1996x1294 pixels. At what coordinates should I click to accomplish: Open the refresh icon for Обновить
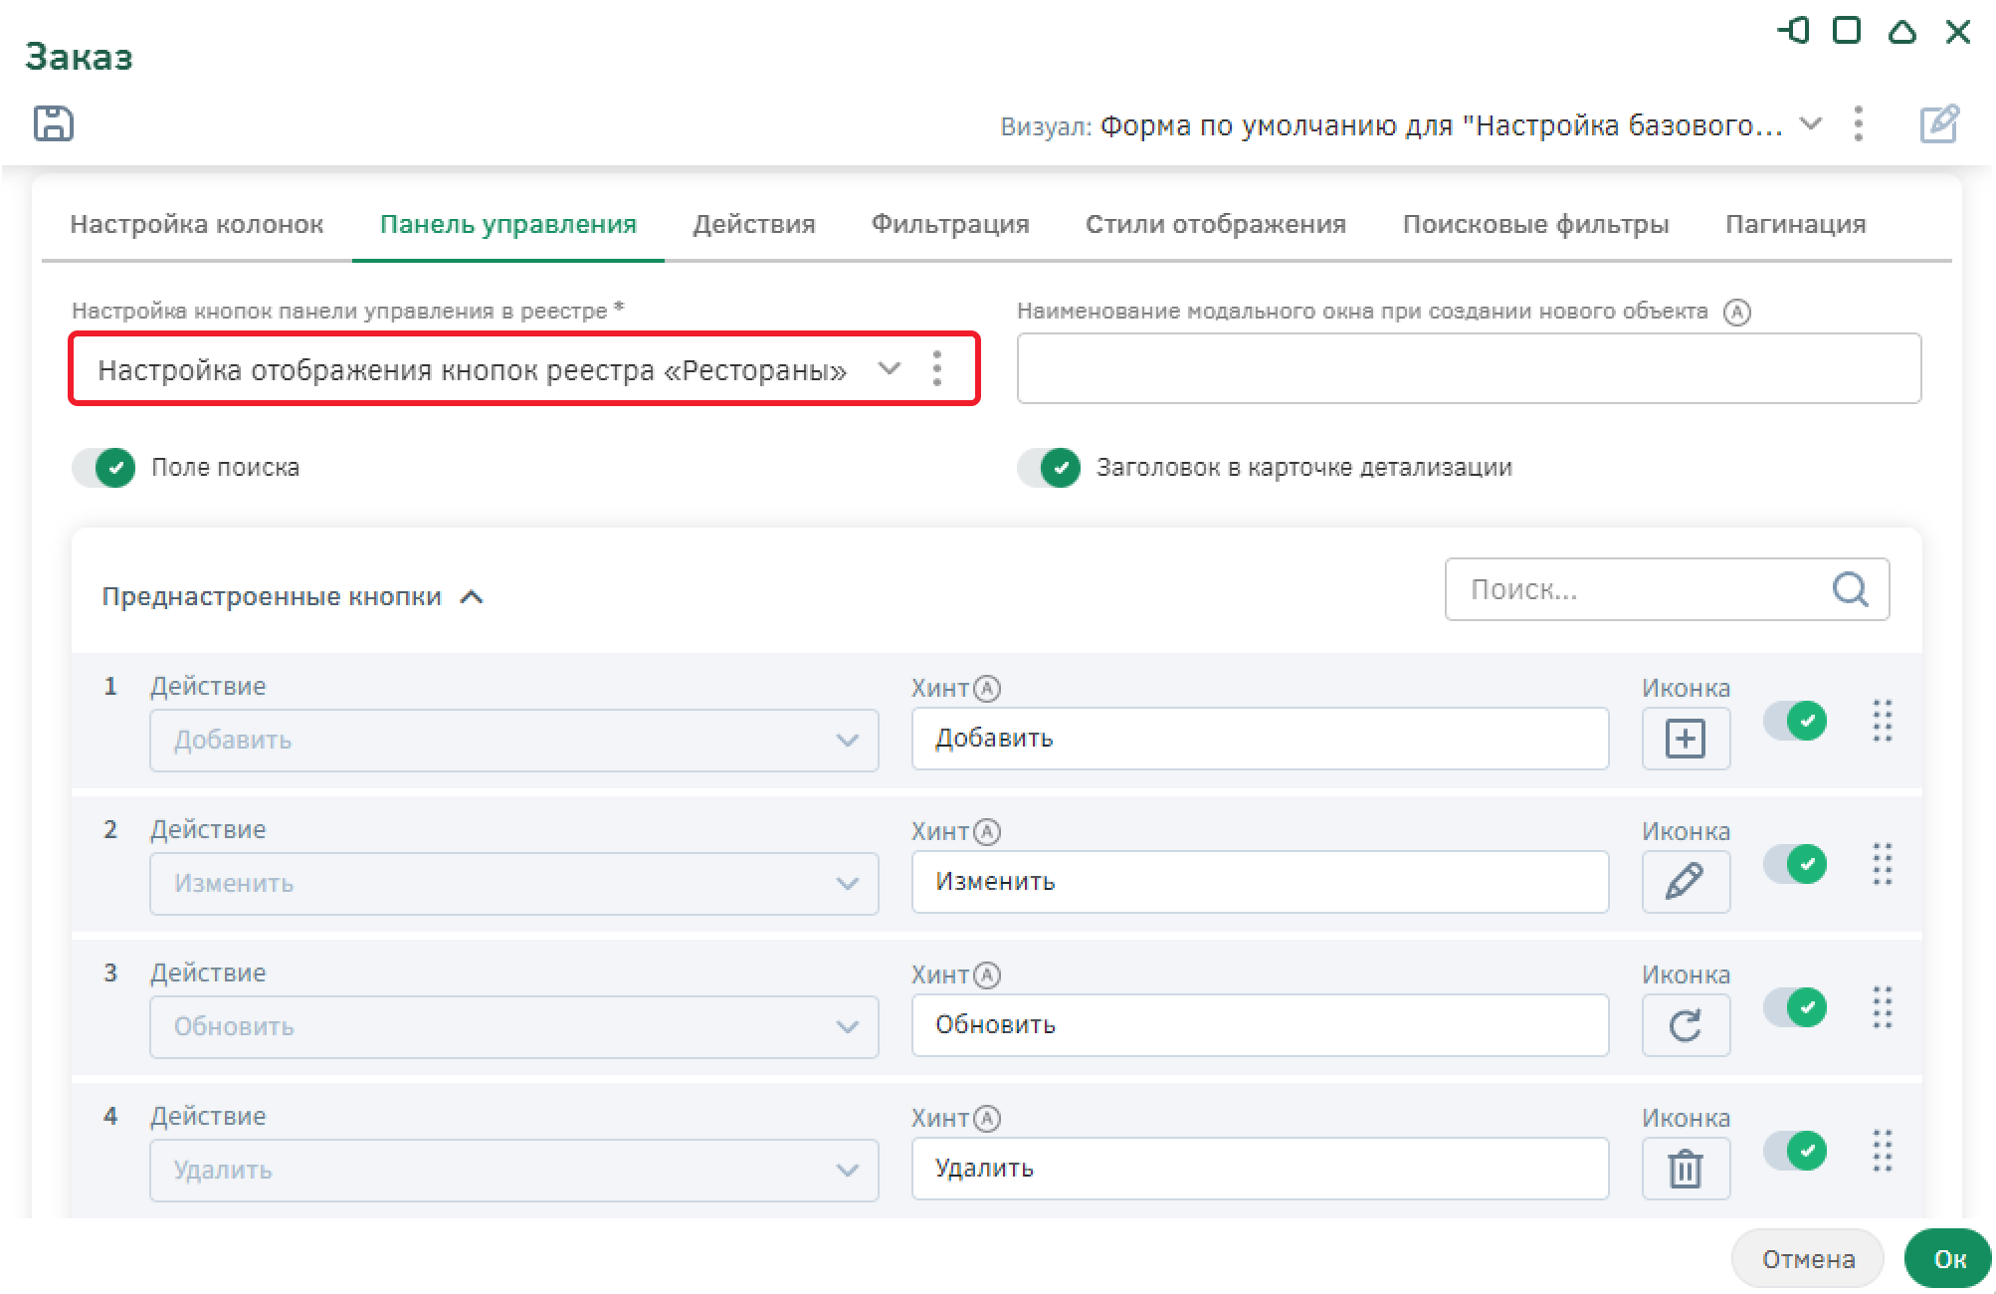[1685, 1025]
